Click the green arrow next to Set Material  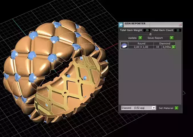coord(177,108)
